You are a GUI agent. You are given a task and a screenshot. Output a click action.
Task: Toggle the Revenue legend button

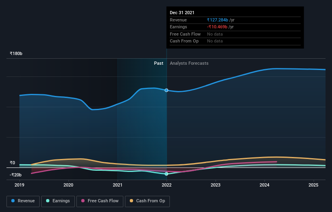point(23,201)
